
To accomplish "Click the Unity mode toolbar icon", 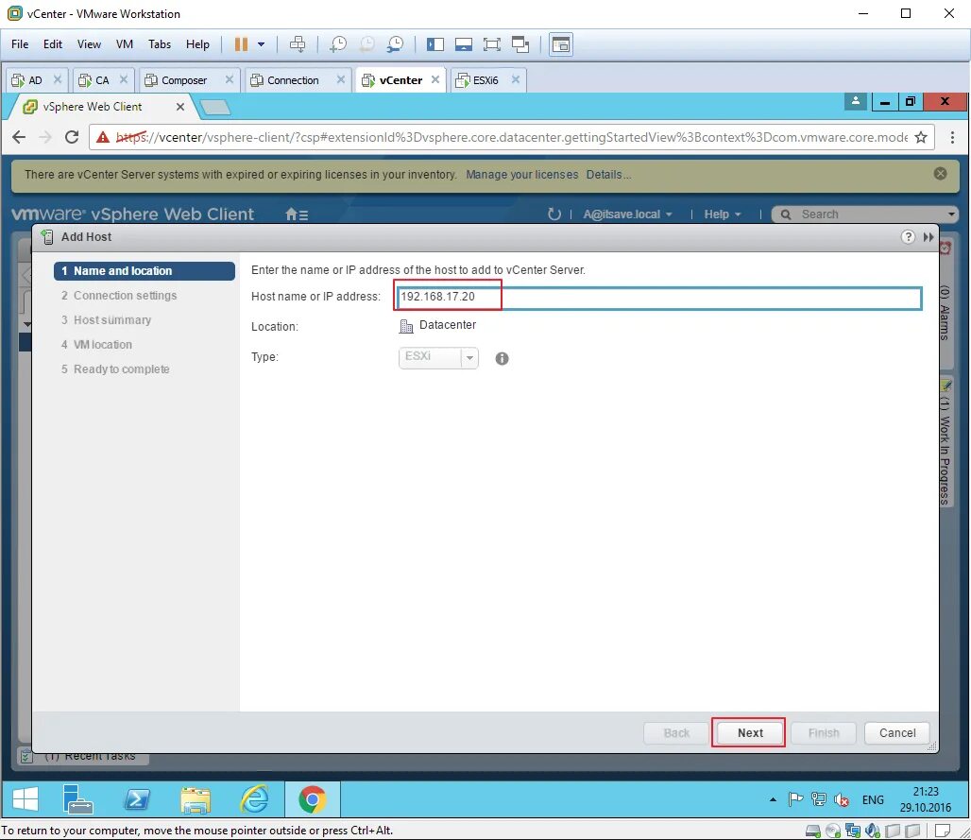I will (x=520, y=44).
